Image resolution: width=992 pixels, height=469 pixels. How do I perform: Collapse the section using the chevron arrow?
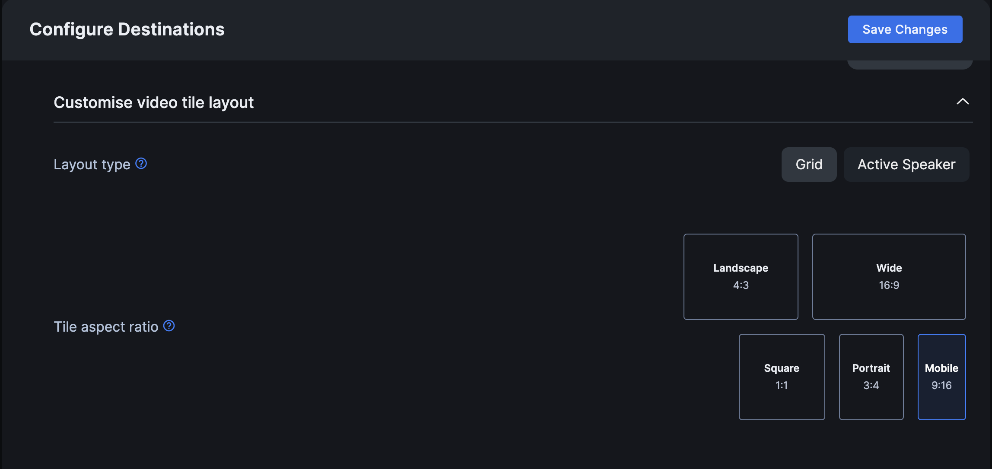point(963,102)
